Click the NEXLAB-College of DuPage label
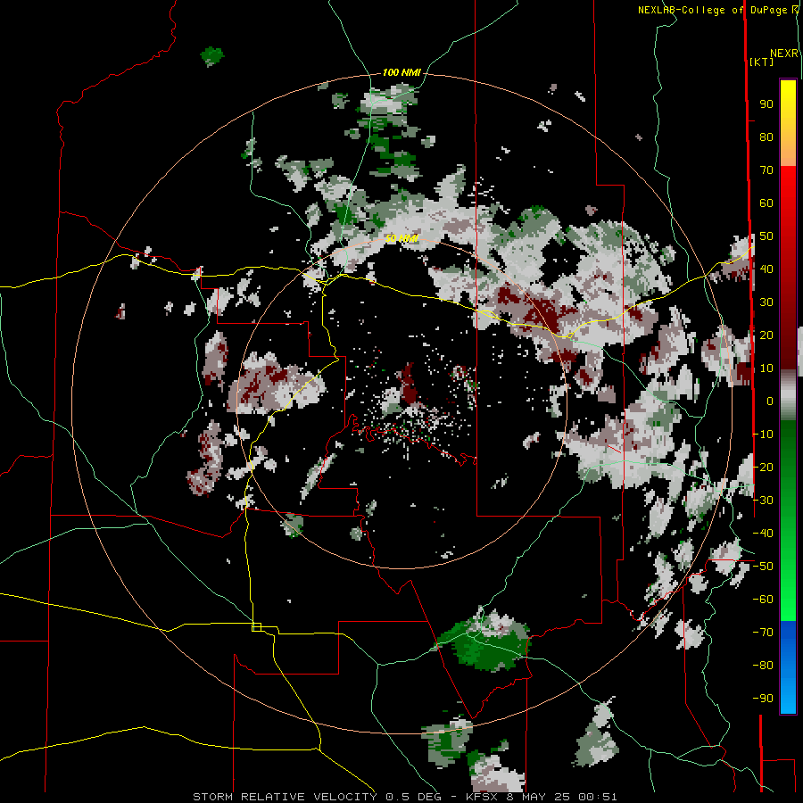Screen dimensions: 803x803 coord(715,10)
